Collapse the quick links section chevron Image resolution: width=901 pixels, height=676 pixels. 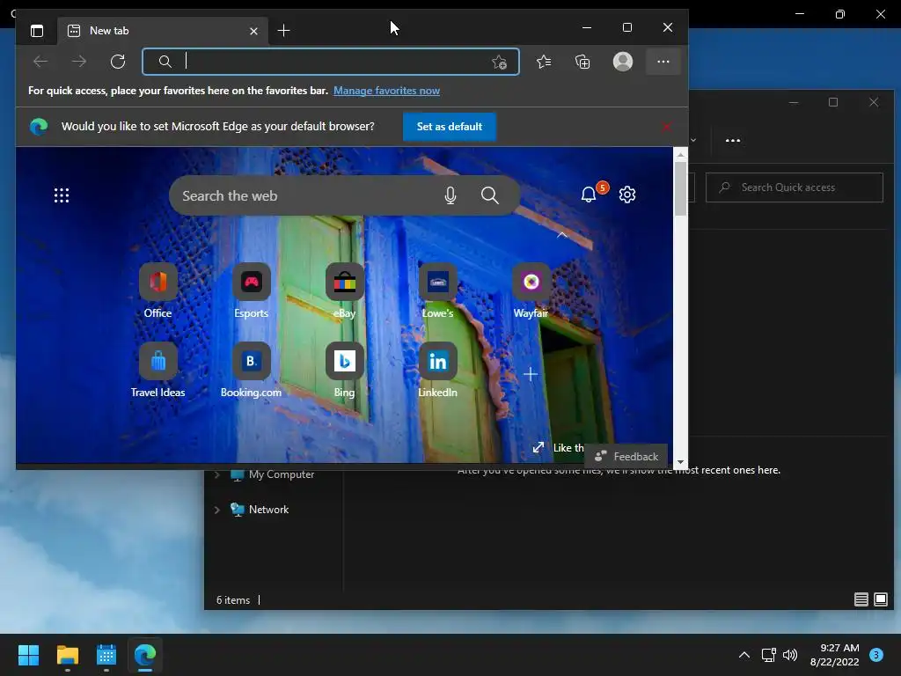tap(562, 235)
